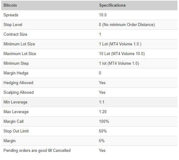The image size is (179, 160).
Task: Select the Spreads row label
Action: 11,15
